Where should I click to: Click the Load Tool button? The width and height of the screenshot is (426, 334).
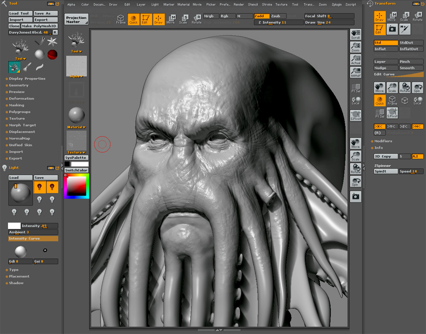(20, 13)
